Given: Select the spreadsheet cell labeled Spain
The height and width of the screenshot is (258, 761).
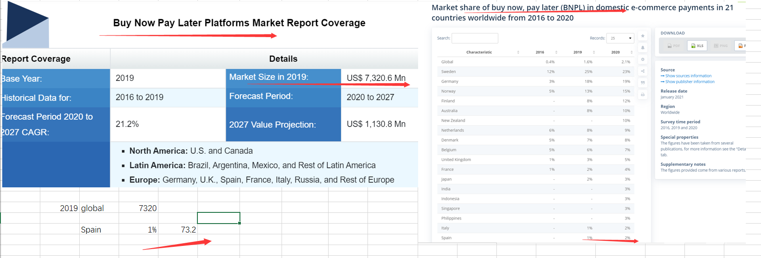Looking at the screenshot, I should coord(99,229).
